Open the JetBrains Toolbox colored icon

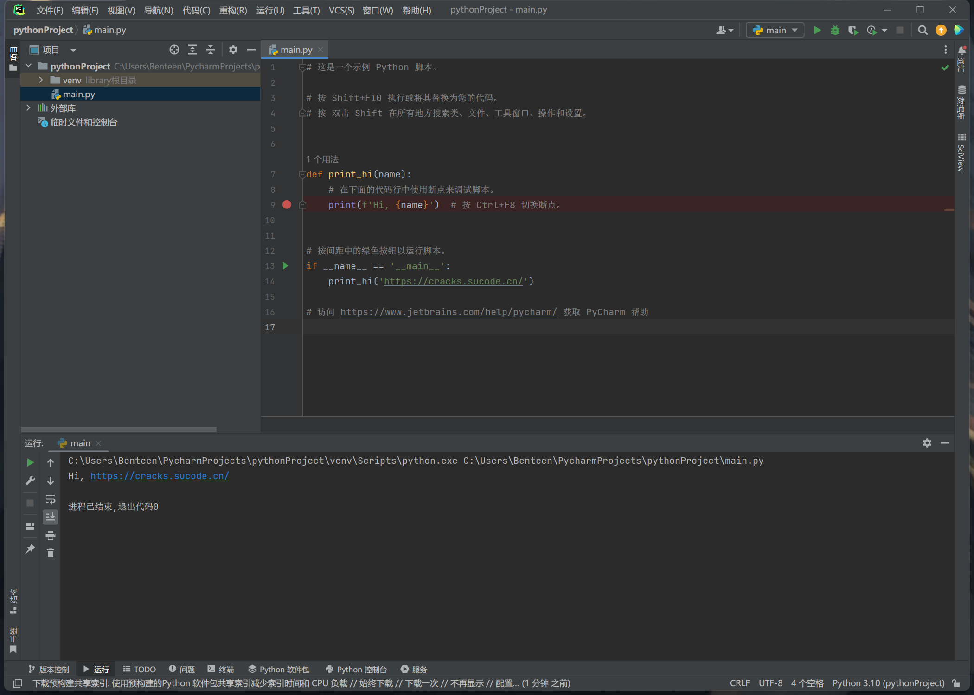[959, 30]
